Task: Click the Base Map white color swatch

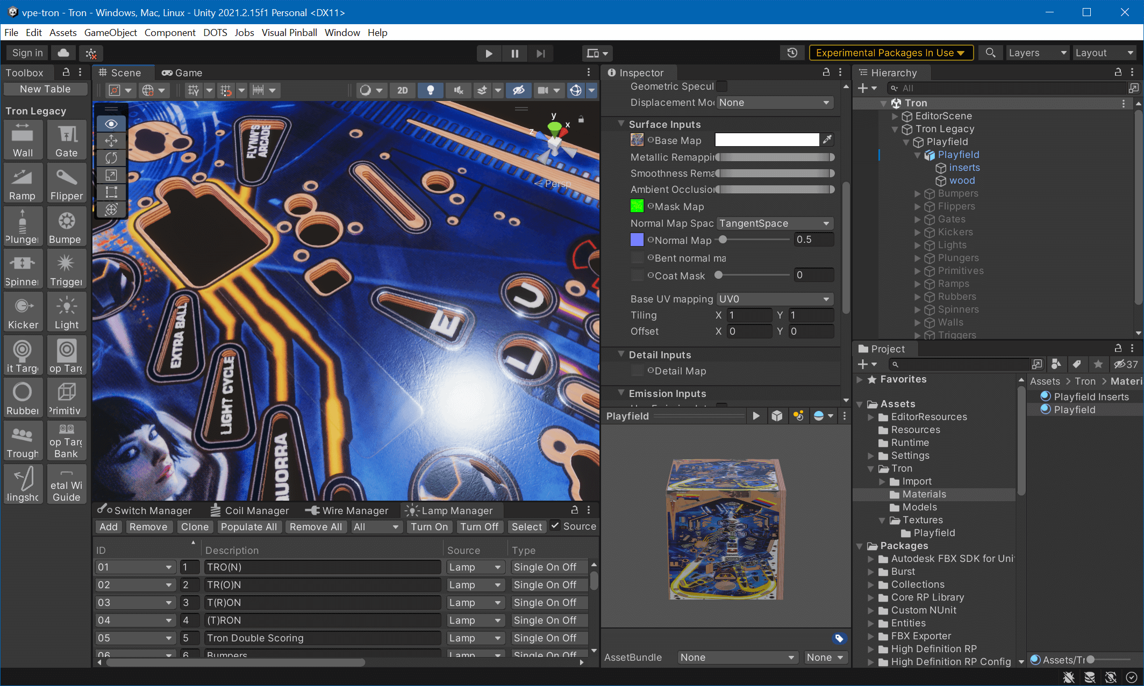Action: [767, 140]
